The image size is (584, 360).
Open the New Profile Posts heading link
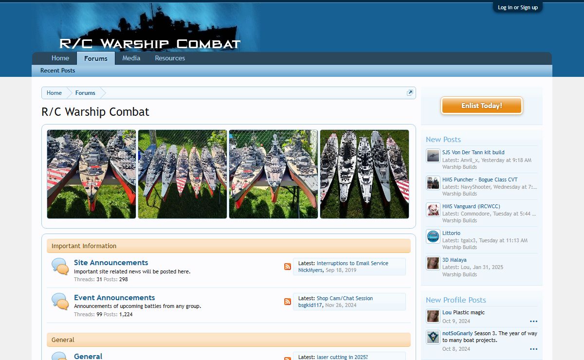(456, 300)
